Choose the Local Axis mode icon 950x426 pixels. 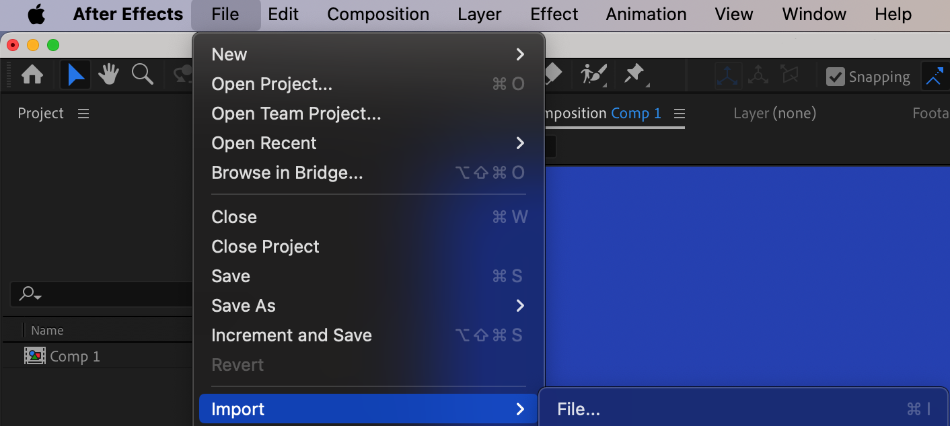[727, 76]
